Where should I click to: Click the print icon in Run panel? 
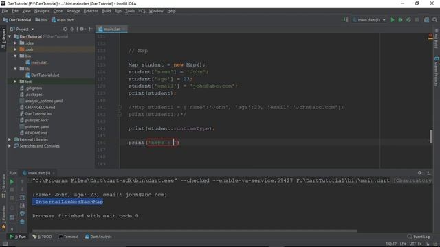click(22, 213)
